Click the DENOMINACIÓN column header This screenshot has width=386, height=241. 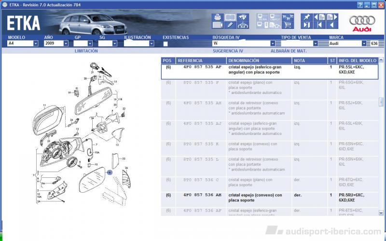[259, 61]
